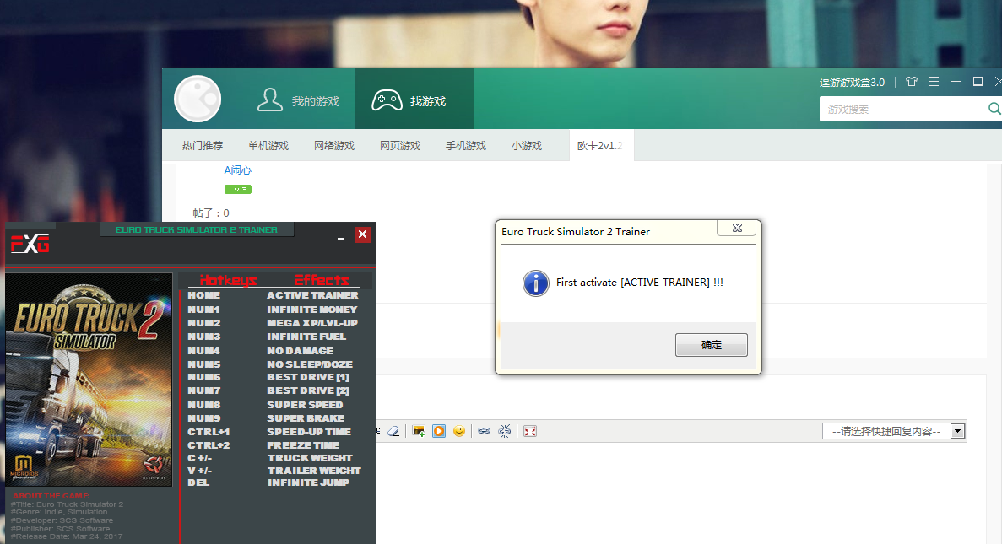The image size is (1002, 544).
Task: Click the SUPER BRAKE effect label
Action: point(306,418)
